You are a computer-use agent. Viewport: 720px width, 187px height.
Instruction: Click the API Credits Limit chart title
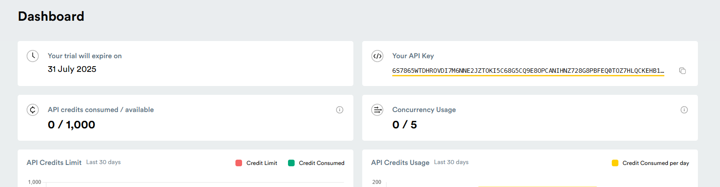54,163
